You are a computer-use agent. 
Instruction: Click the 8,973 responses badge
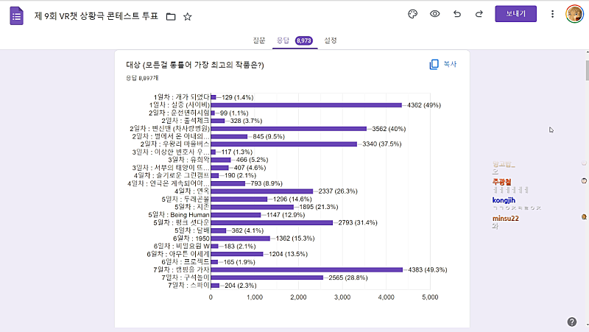[304, 40]
